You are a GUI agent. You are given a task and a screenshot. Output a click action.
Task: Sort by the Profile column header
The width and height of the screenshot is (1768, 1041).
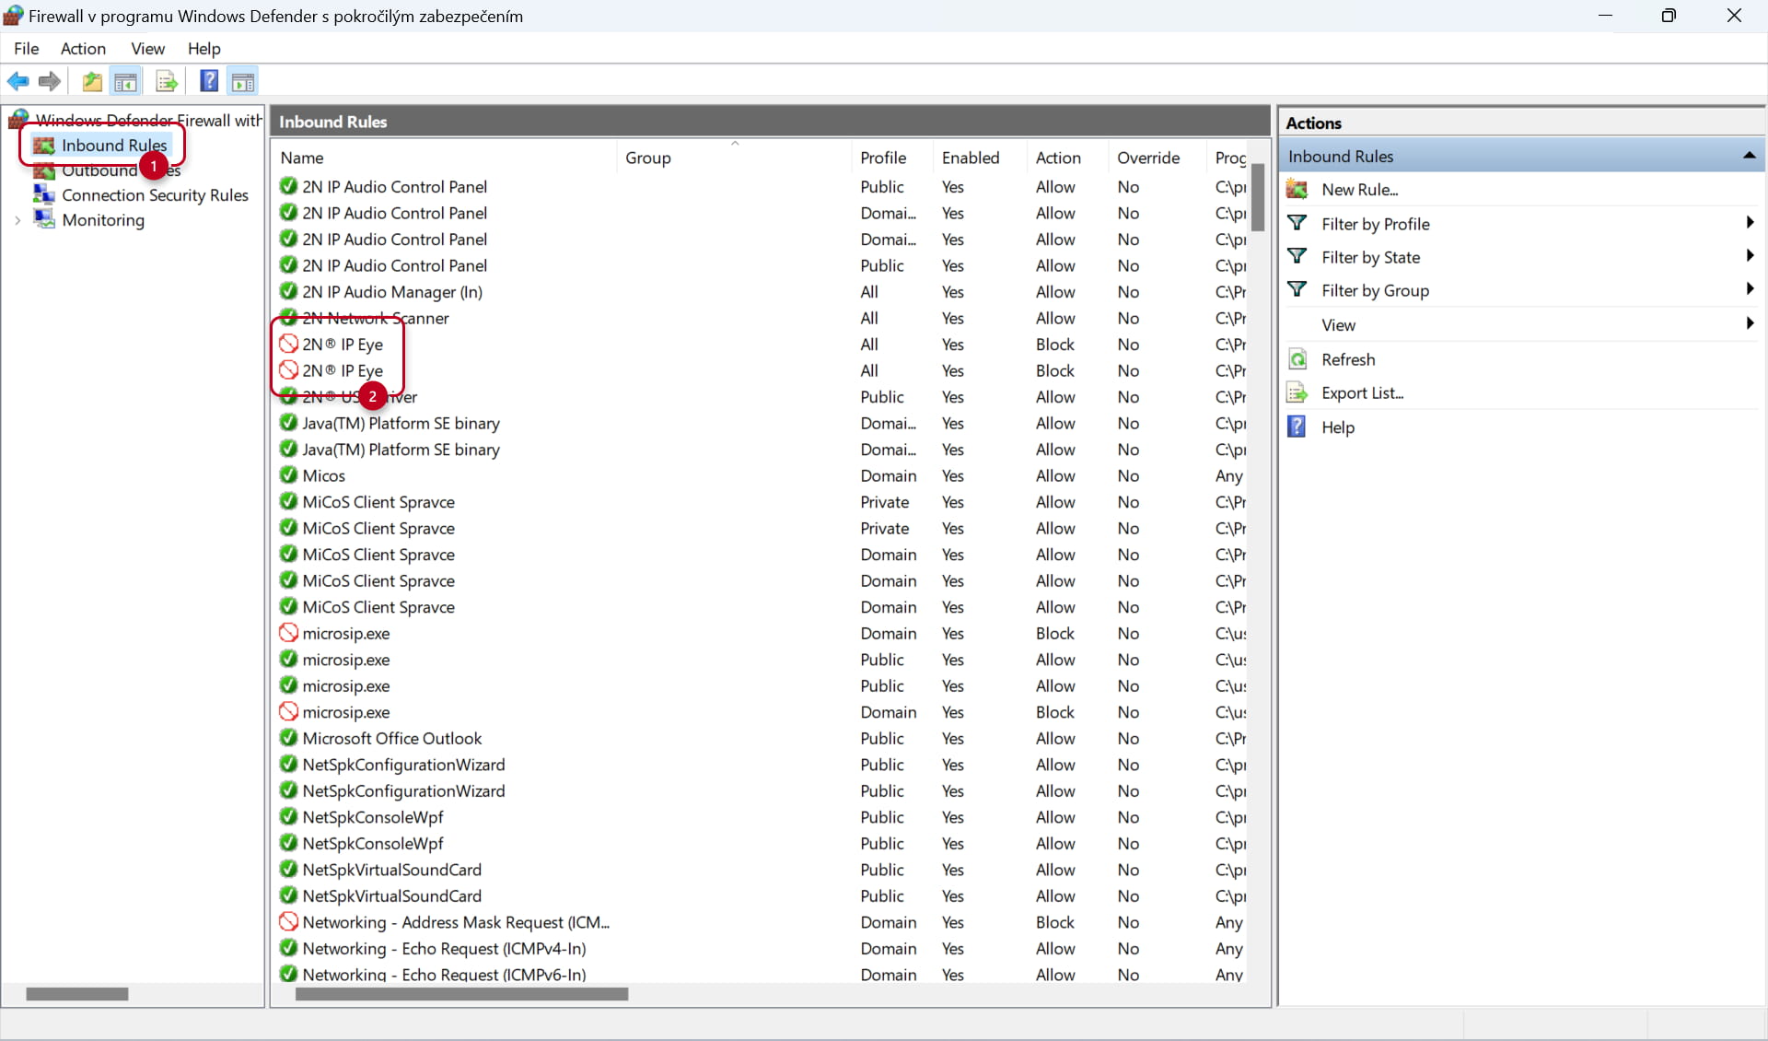892,158
